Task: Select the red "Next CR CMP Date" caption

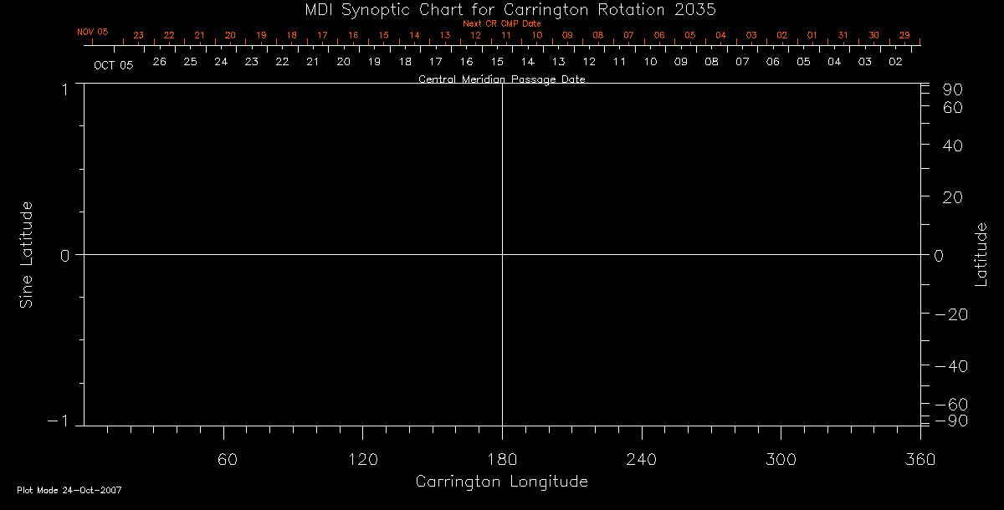Action: (501, 23)
